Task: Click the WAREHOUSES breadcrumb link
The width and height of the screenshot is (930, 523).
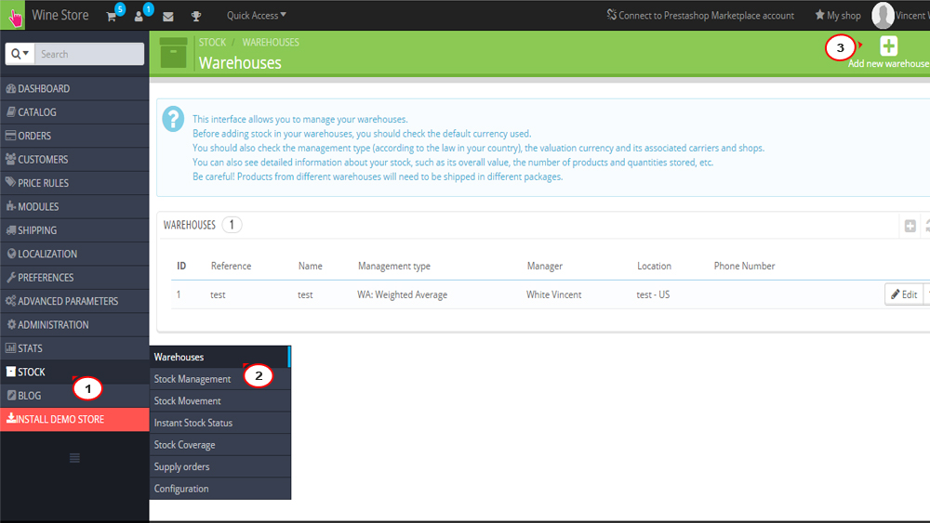Action: click(x=271, y=42)
